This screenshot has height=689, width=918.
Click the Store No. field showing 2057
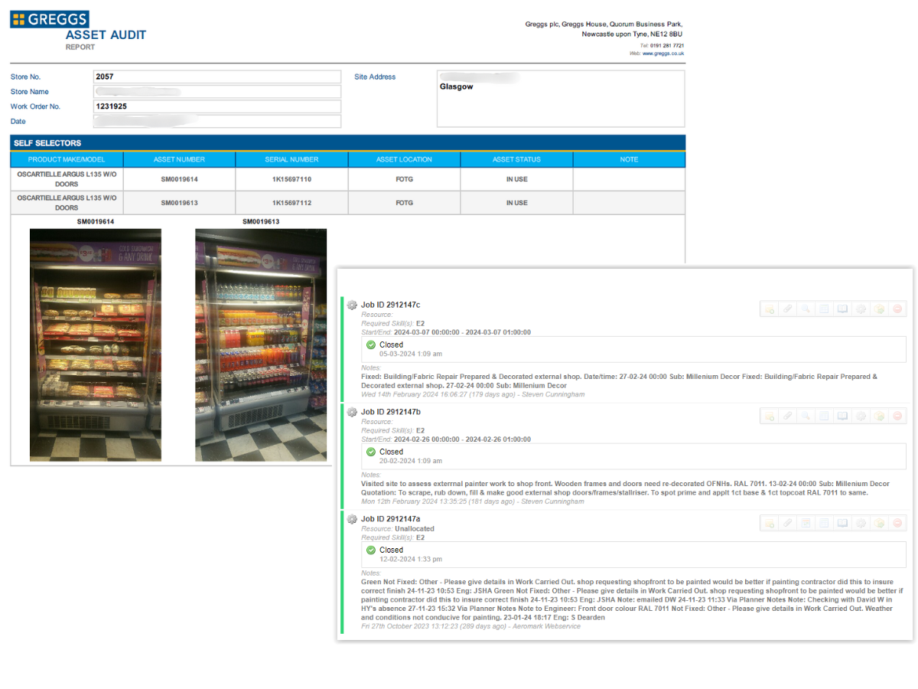point(216,77)
